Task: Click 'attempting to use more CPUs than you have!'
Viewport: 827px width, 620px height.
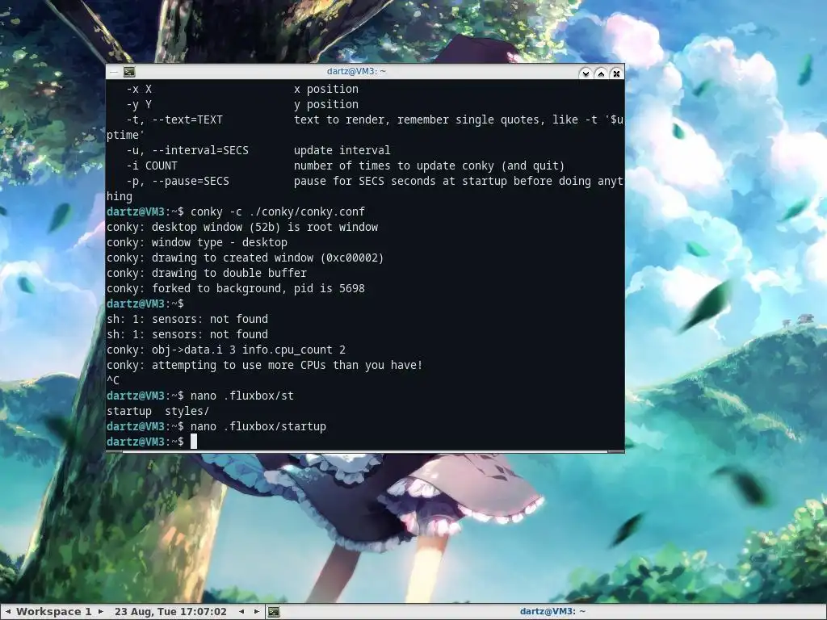Action: [287, 365]
